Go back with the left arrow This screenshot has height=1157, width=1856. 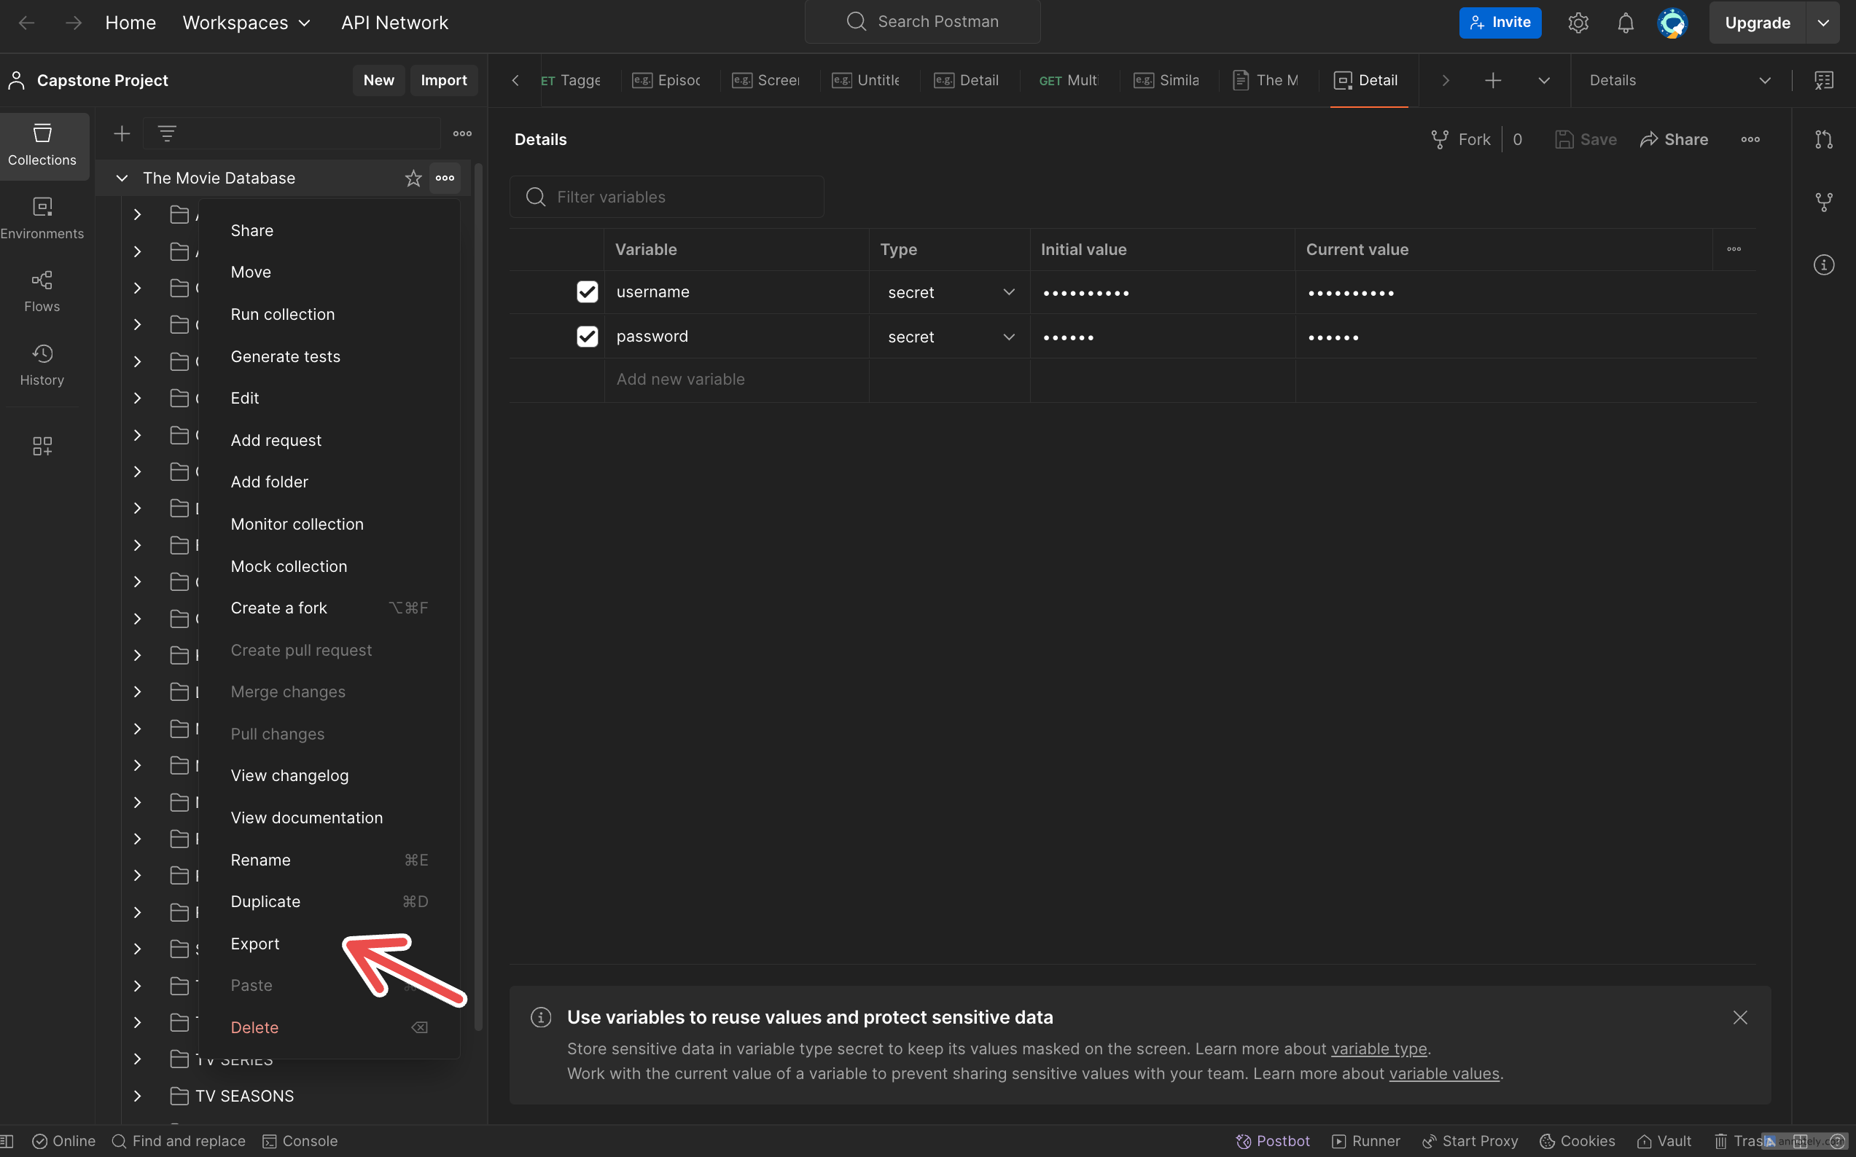tap(27, 23)
